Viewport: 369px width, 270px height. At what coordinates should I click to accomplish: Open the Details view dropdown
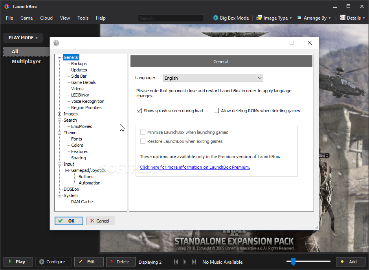click(x=352, y=18)
